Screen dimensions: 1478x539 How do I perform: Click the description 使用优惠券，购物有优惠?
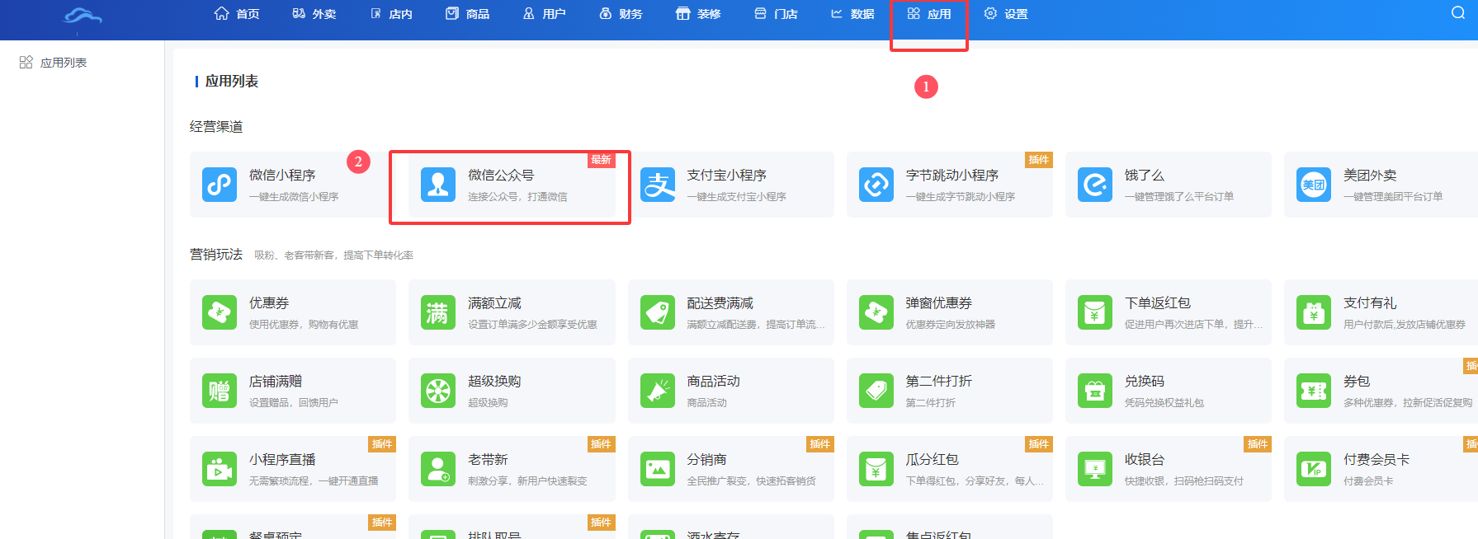click(x=304, y=325)
